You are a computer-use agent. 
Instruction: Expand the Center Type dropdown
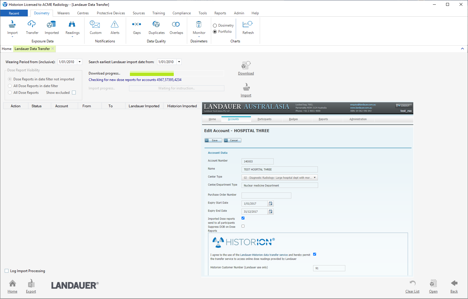click(315, 177)
